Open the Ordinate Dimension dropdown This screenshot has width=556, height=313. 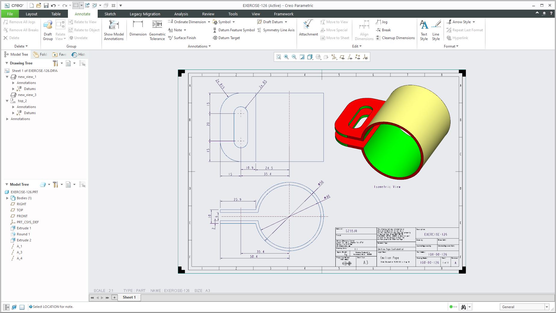tap(209, 22)
